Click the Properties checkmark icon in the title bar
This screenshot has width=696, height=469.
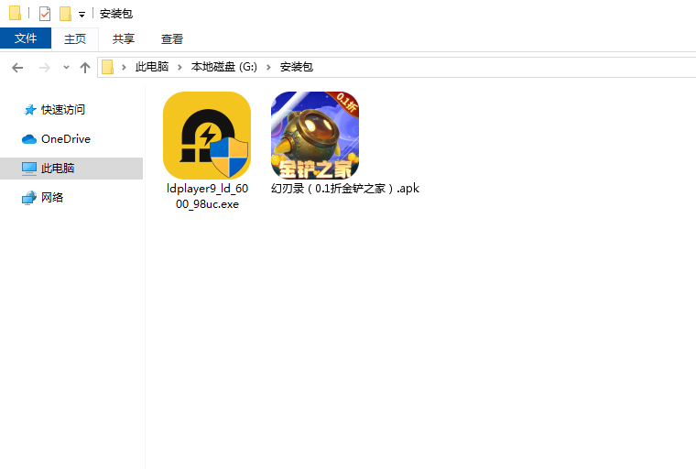tap(45, 14)
